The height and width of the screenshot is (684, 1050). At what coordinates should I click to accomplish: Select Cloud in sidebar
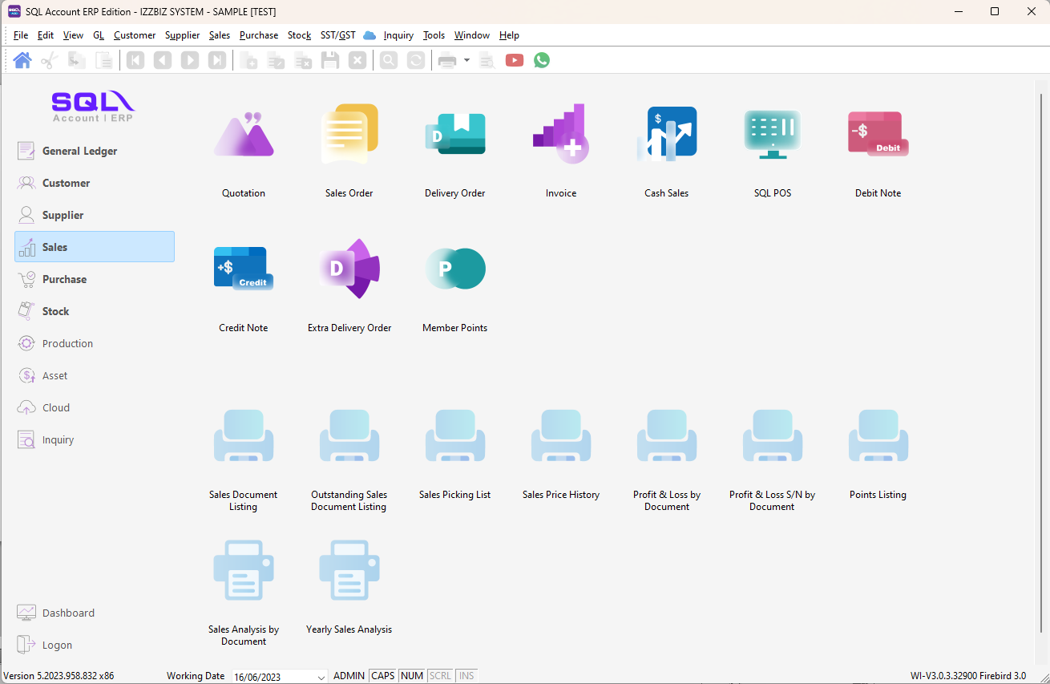click(95, 407)
